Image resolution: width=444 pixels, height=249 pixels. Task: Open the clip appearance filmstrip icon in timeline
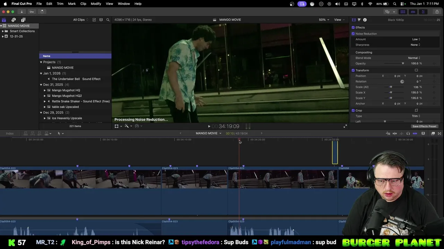(x=423, y=133)
